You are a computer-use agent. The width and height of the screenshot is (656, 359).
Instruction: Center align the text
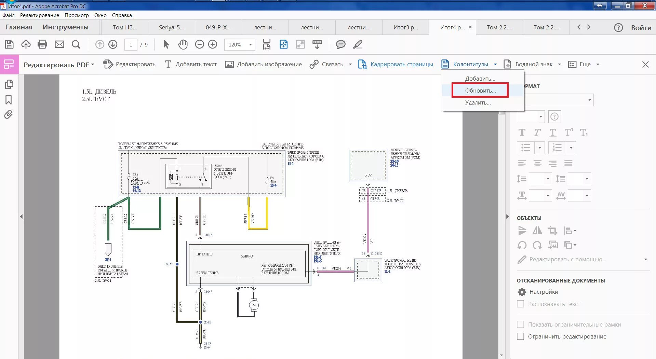(x=538, y=163)
